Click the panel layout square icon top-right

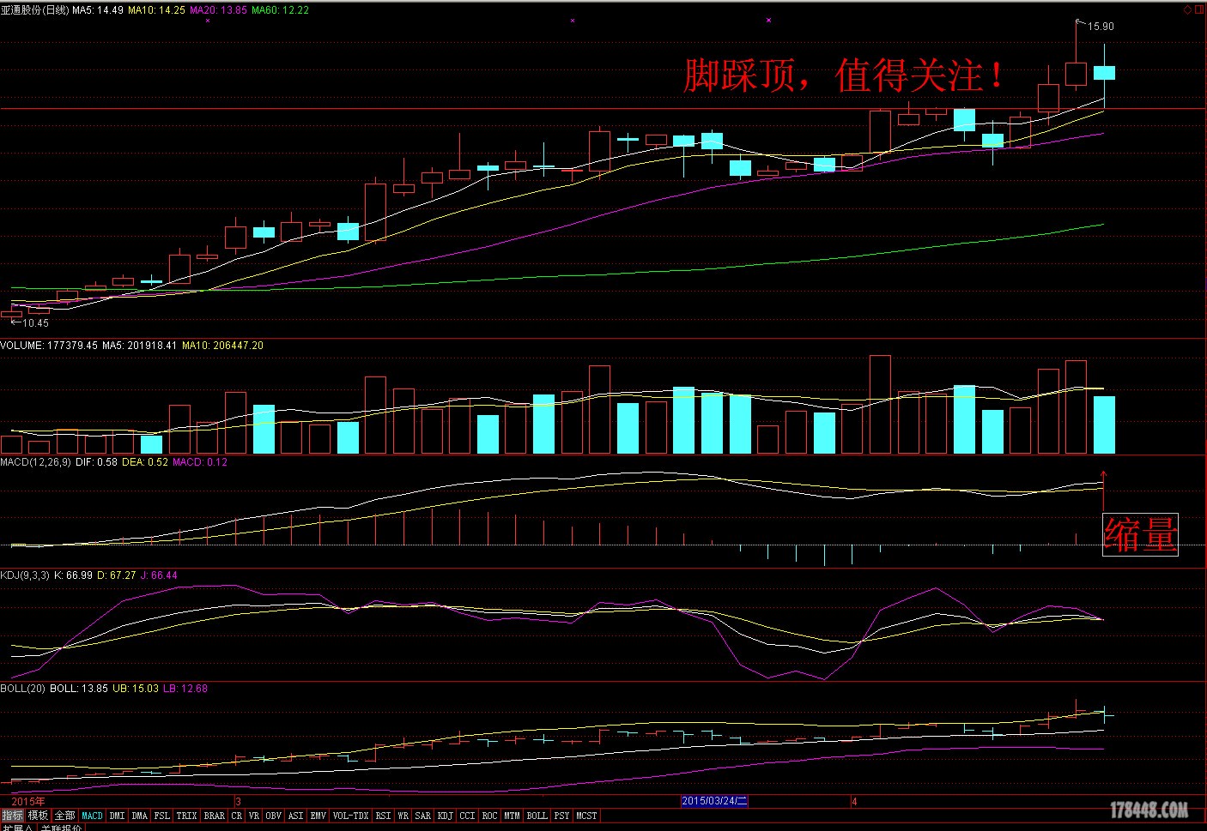1199,9
